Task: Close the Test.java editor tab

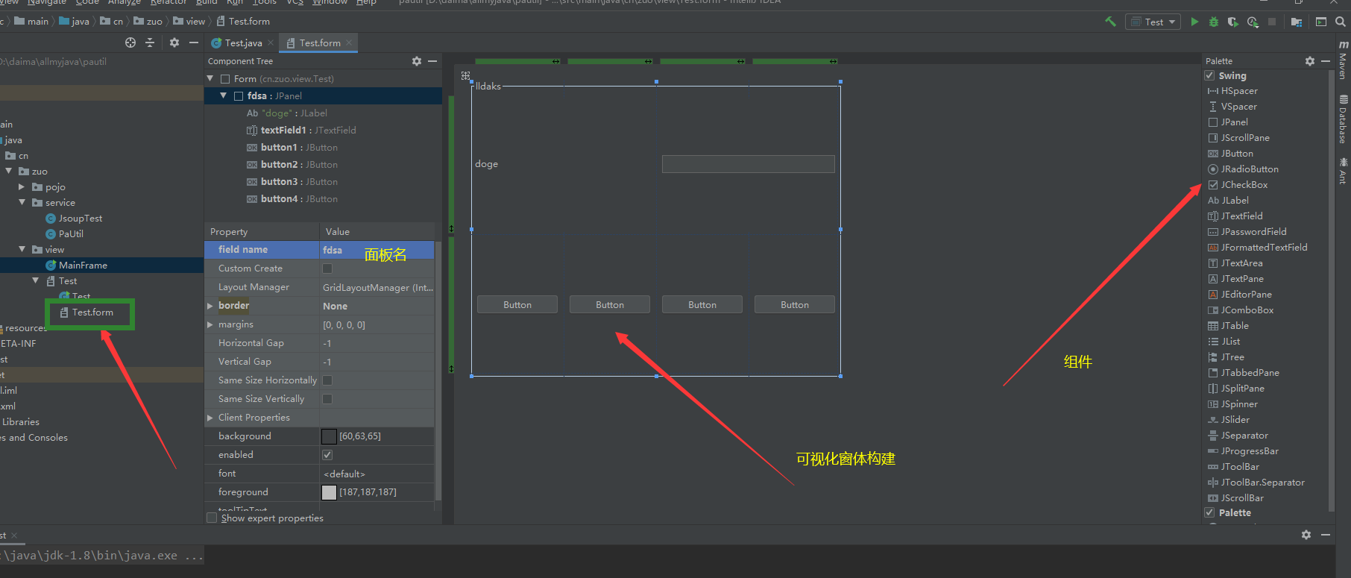Action: 271,43
